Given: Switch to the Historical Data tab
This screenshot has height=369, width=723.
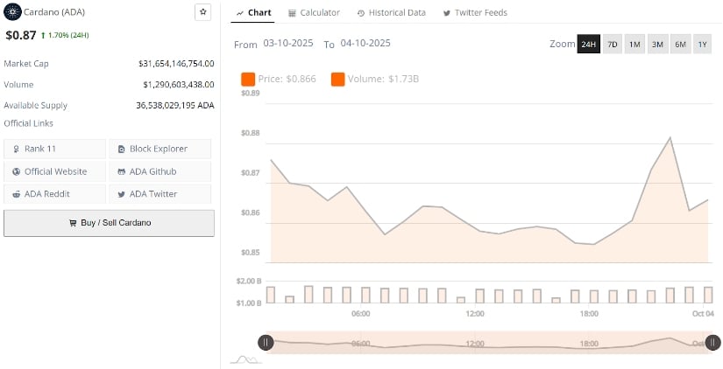Looking at the screenshot, I should pyautogui.click(x=392, y=13).
